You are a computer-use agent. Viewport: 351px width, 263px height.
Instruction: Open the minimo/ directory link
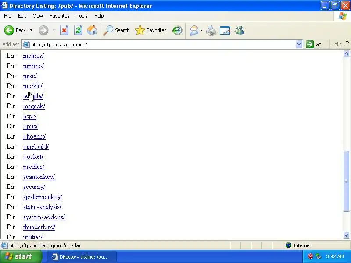33,66
